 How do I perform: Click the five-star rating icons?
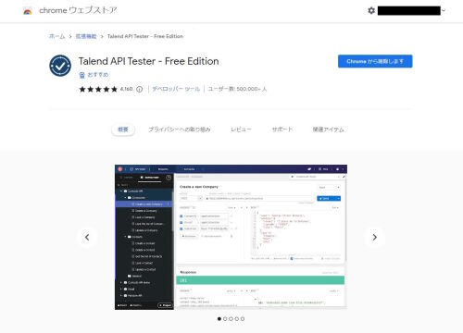[x=98, y=90]
